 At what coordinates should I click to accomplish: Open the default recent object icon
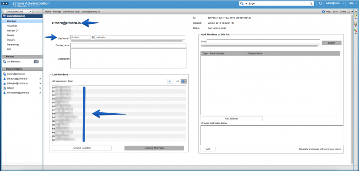pyautogui.click(x=4, y=88)
